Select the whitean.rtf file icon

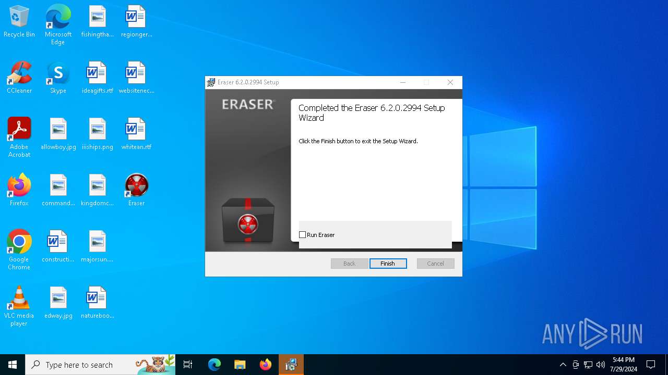tap(136, 134)
